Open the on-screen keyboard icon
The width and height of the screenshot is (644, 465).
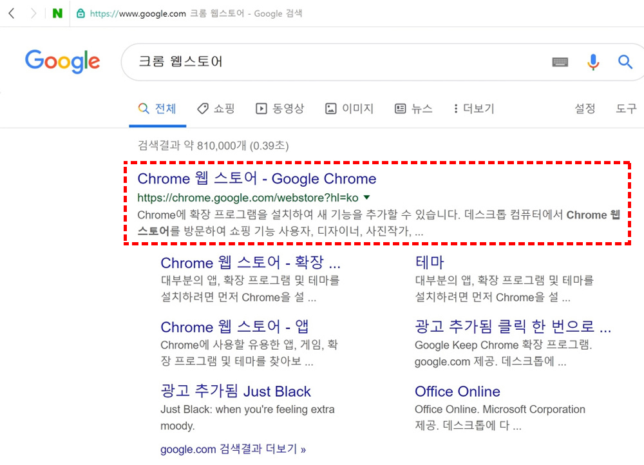tap(560, 62)
